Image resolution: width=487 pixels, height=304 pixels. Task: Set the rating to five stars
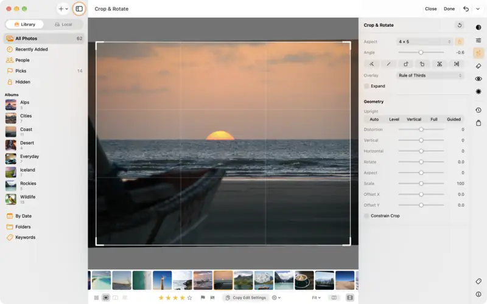click(x=189, y=298)
